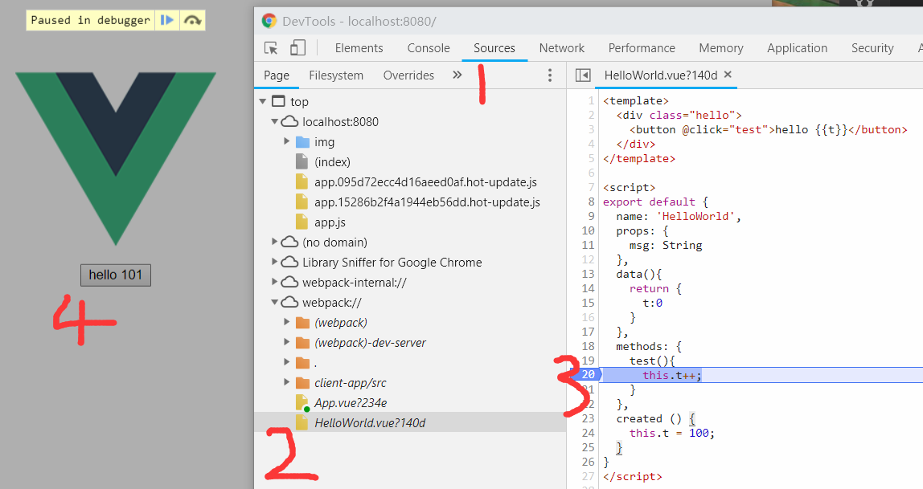Click the localhost:8080 cloud icon
This screenshot has height=489, width=923.
[x=289, y=122]
